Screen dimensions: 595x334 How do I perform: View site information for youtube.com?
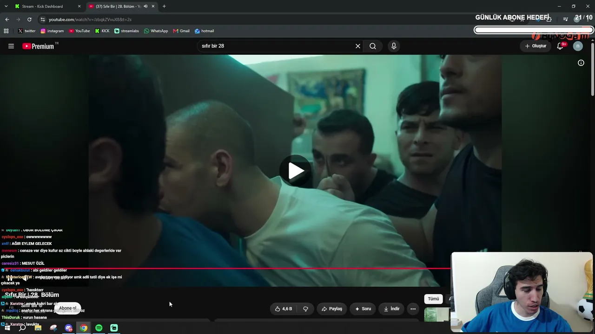[43, 19]
